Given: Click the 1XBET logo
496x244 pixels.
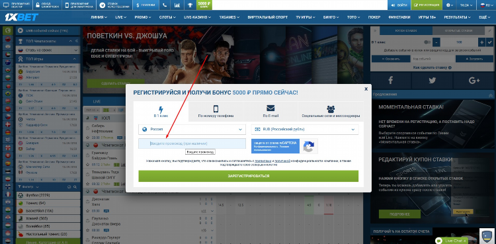Looking at the screenshot, I should [22, 17].
